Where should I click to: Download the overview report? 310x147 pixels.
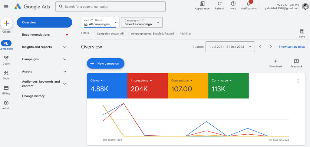(275, 61)
